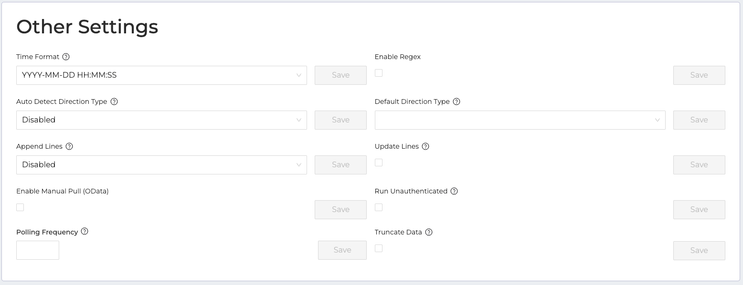The height and width of the screenshot is (285, 743).
Task: Click Save next to Time Format
Action: [x=340, y=75]
